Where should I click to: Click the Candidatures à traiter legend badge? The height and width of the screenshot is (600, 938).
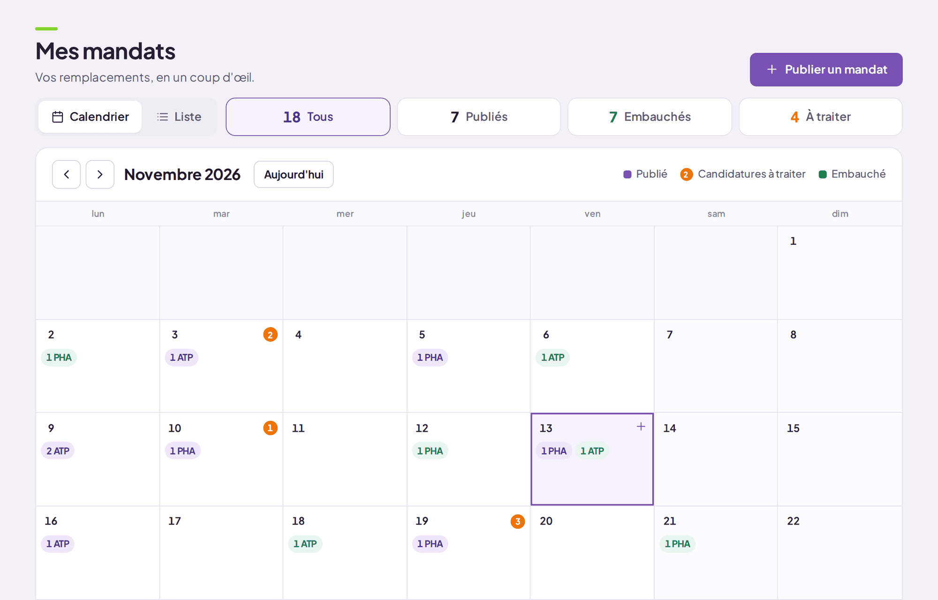click(x=686, y=174)
